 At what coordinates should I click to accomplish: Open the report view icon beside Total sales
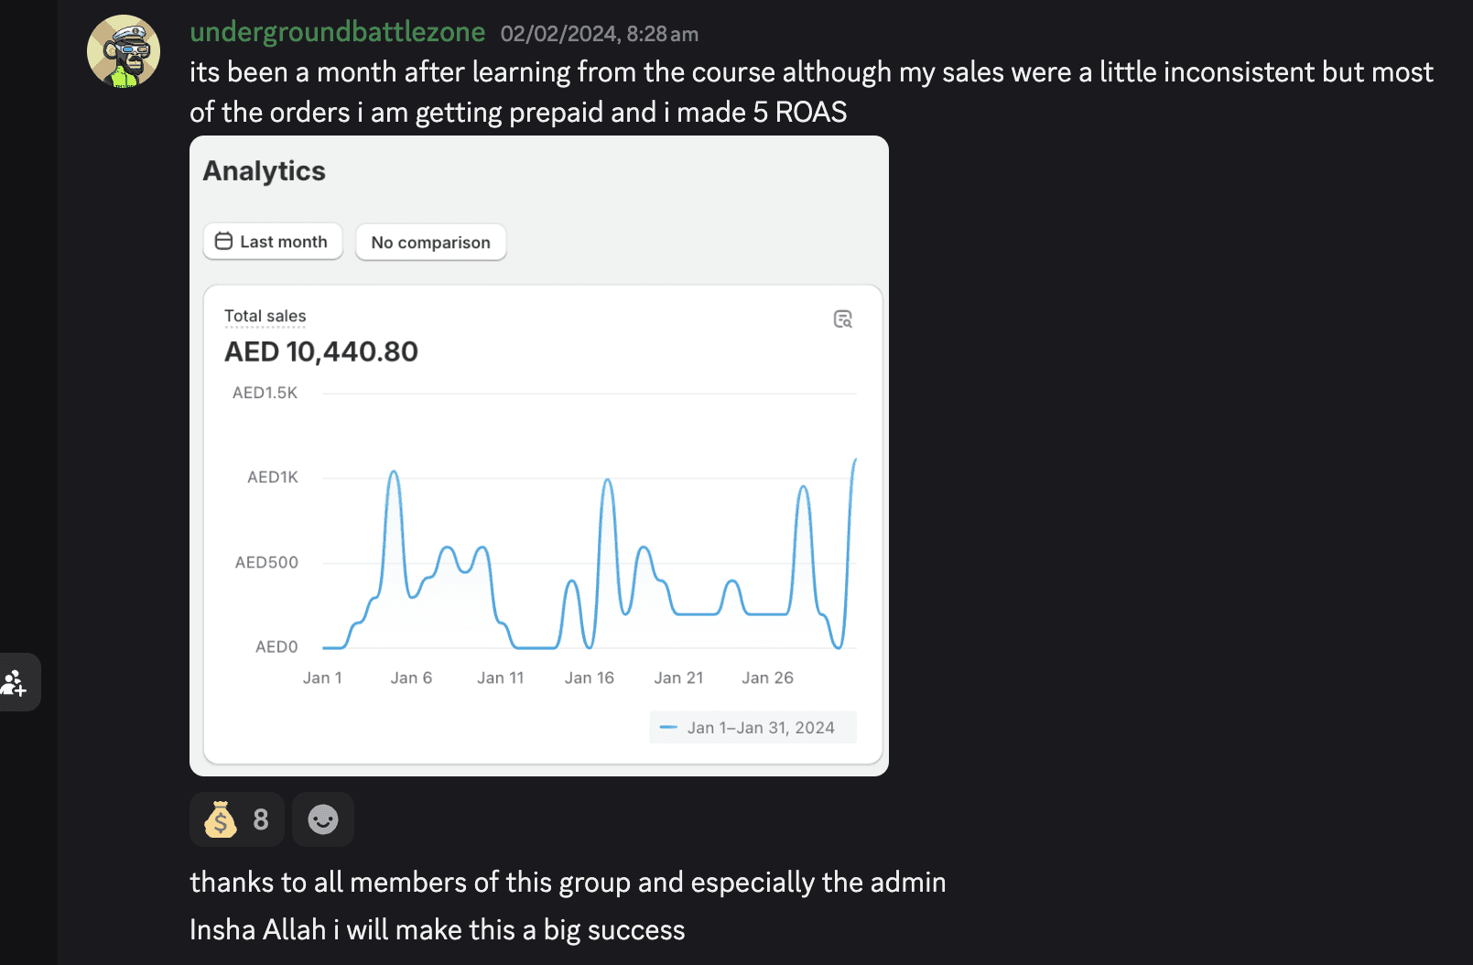tap(842, 319)
